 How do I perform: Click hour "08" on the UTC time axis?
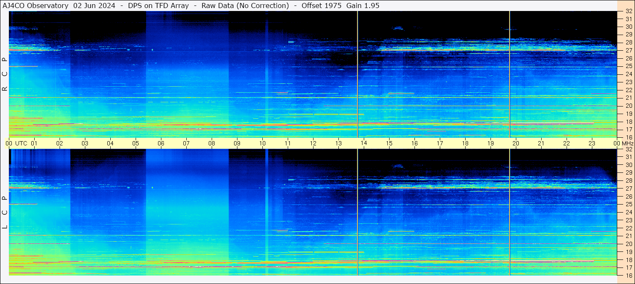[212, 143]
